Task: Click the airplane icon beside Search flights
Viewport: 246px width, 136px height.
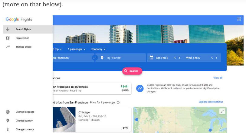Action: click(8, 29)
